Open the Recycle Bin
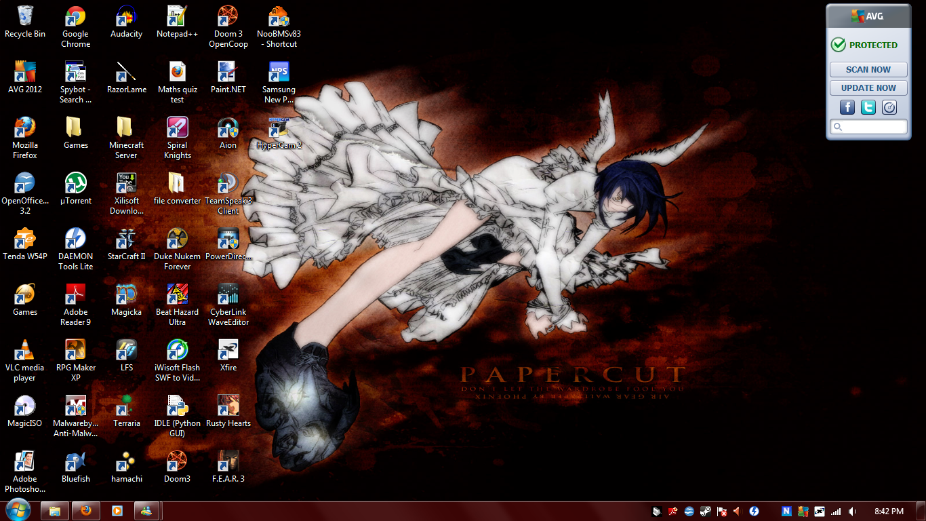Viewport: 926px width, 521px height. pos(25,22)
